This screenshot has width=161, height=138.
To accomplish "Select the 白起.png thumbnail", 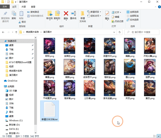I will [90, 46].
